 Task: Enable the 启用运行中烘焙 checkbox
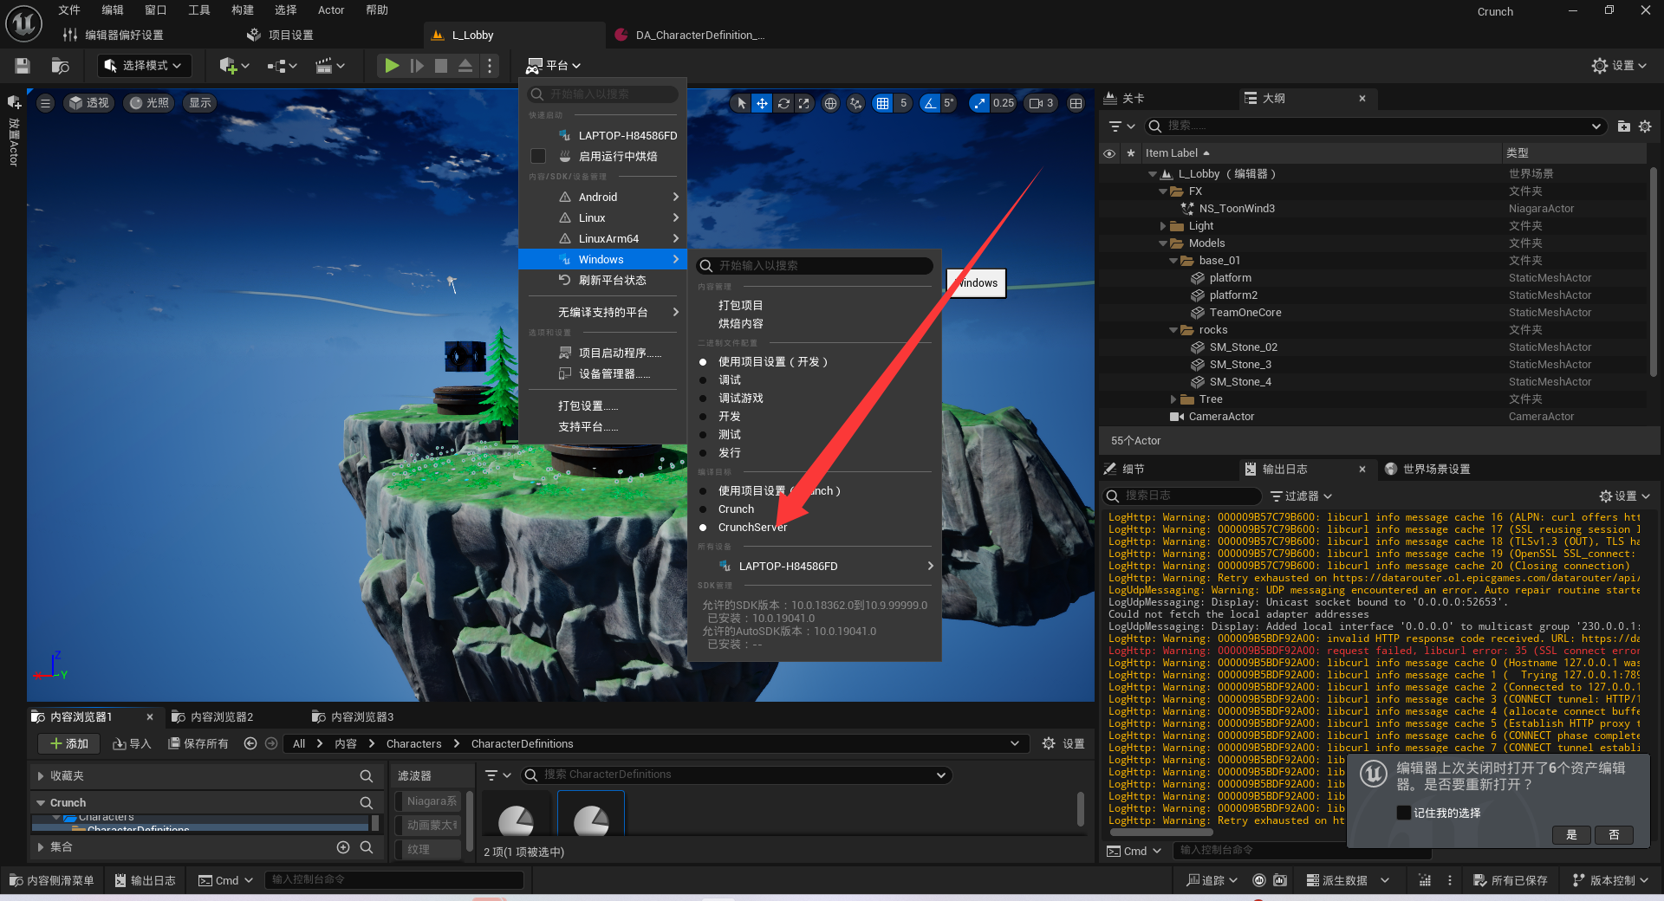click(x=538, y=156)
